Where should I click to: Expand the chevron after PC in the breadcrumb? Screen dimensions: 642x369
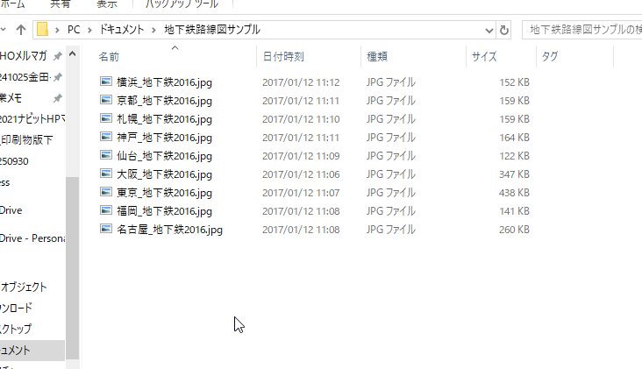point(89,30)
